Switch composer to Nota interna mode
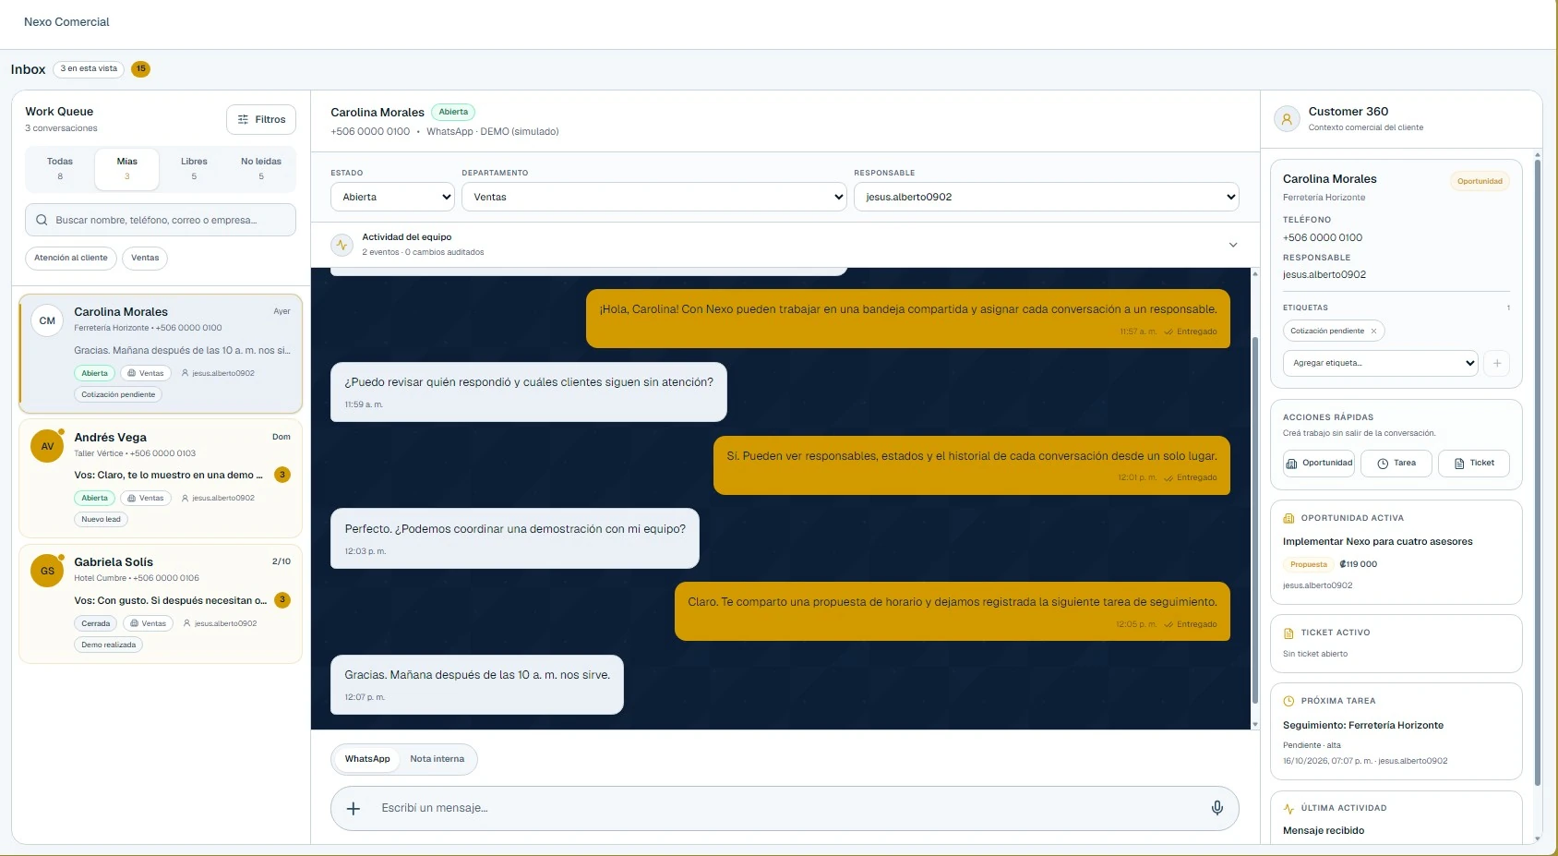Screen dimensions: 1558x856 pyautogui.click(x=437, y=759)
